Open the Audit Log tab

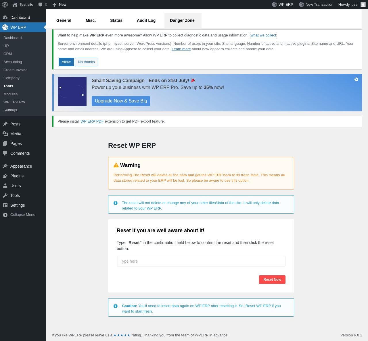pyautogui.click(x=146, y=20)
